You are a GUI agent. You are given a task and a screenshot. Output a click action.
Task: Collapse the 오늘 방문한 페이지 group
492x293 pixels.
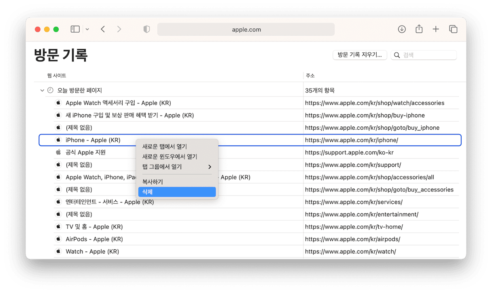coord(42,91)
